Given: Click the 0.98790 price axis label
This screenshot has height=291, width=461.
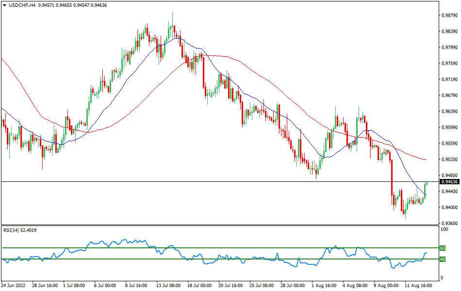Looking at the screenshot, I should click(448, 15).
